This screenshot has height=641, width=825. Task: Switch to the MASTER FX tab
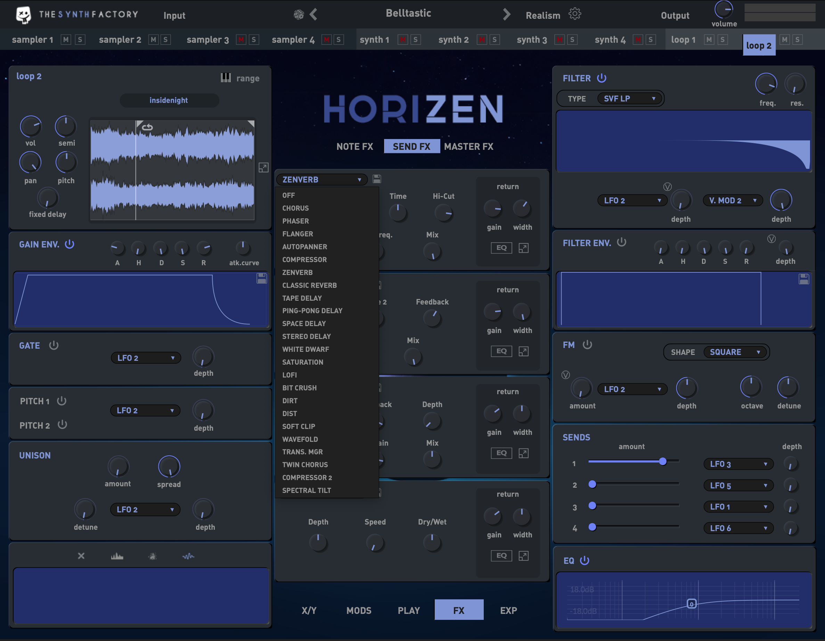(468, 147)
